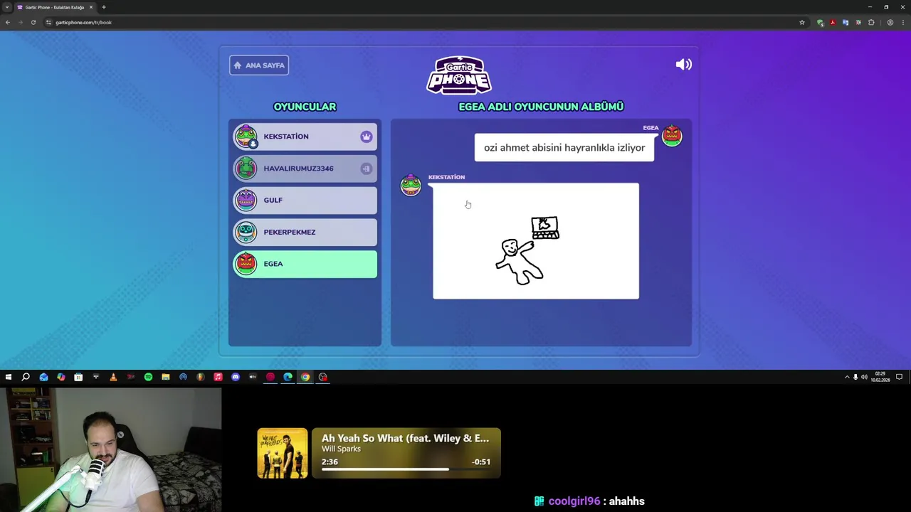Click the coolgirl96 chat message
Image resolution: width=911 pixels, height=512 pixels.
[589, 501]
